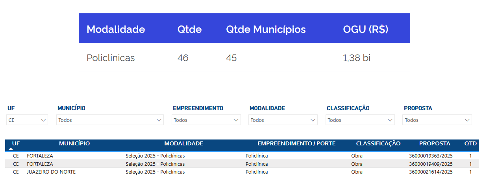
Task: Open the UF filter dropdown showing CE
Action: (x=27, y=120)
